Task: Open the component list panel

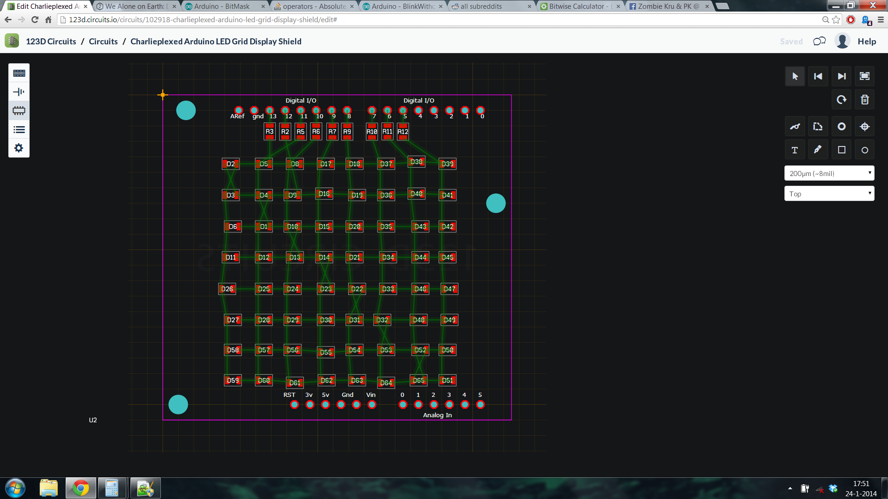Action: pos(18,129)
